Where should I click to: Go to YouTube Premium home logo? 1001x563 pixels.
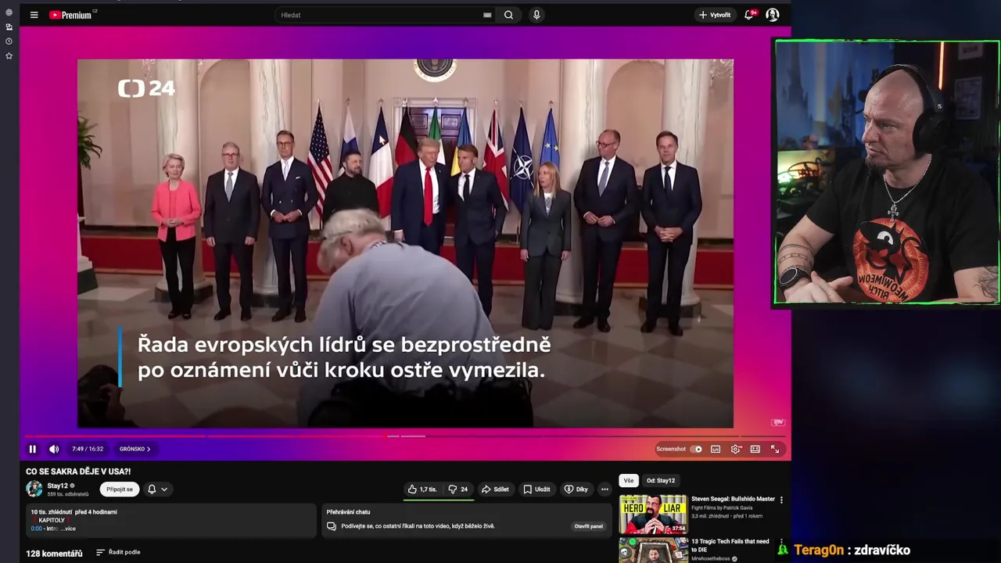pyautogui.click(x=71, y=15)
